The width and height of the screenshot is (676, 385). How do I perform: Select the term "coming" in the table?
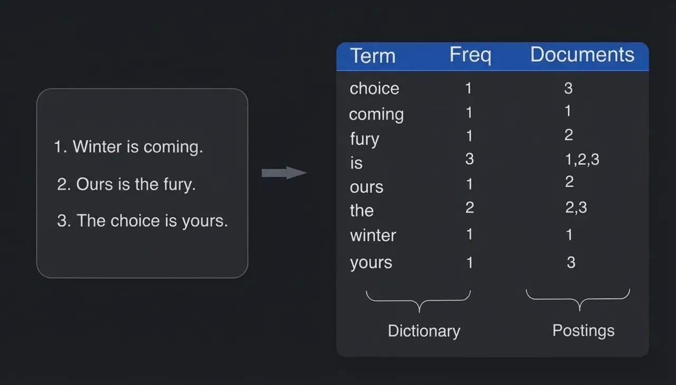[376, 114]
